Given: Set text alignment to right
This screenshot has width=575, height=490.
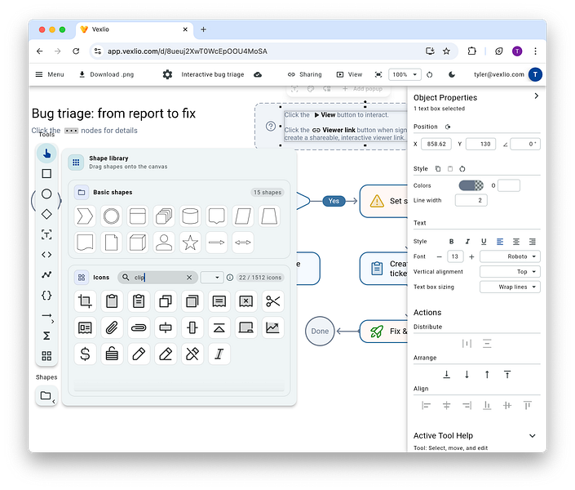Looking at the screenshot, I should point(532,242).
